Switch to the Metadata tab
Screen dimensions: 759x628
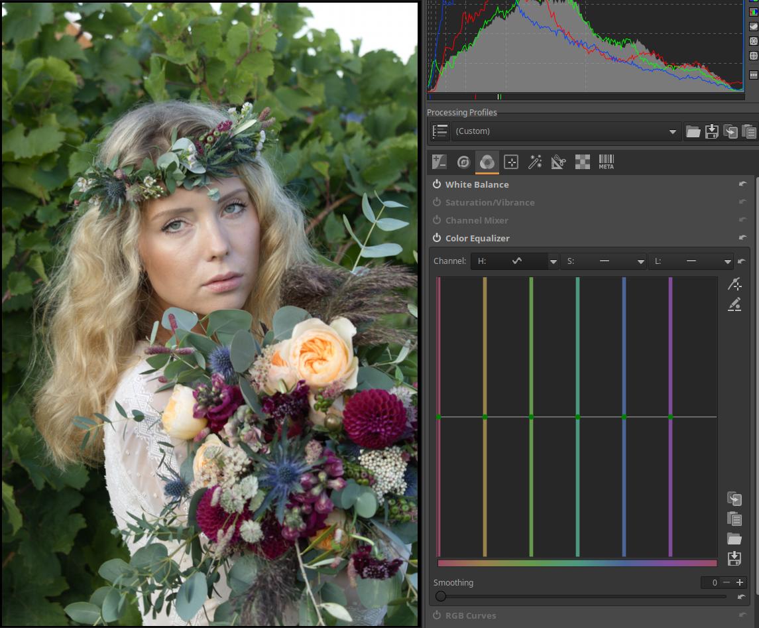(x=606, y=162)
